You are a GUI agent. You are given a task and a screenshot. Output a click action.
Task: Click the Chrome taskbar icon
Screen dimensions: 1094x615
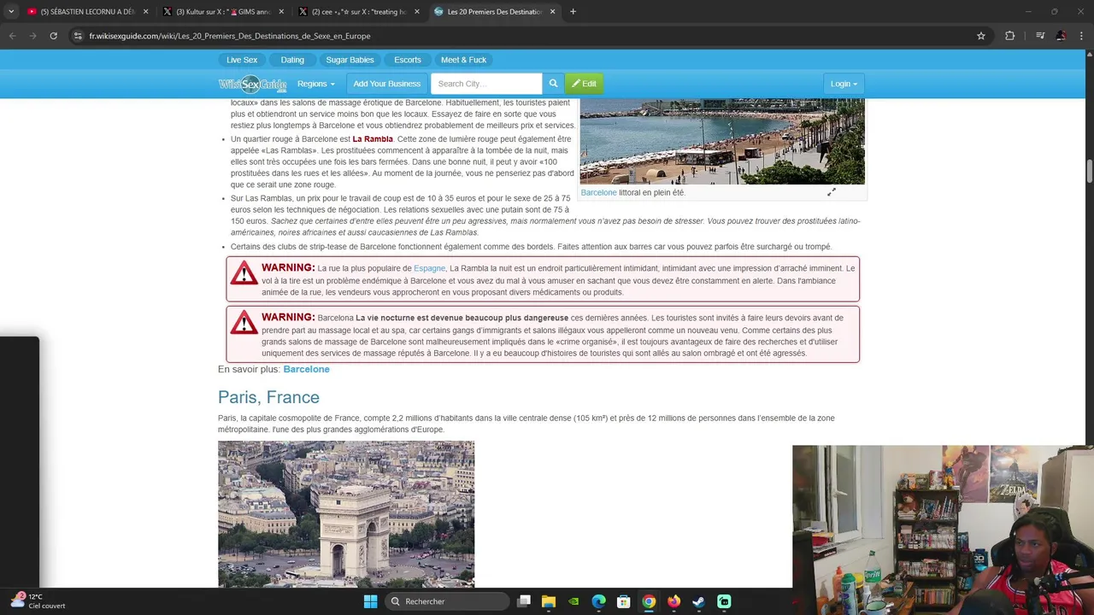click(649, 601)
